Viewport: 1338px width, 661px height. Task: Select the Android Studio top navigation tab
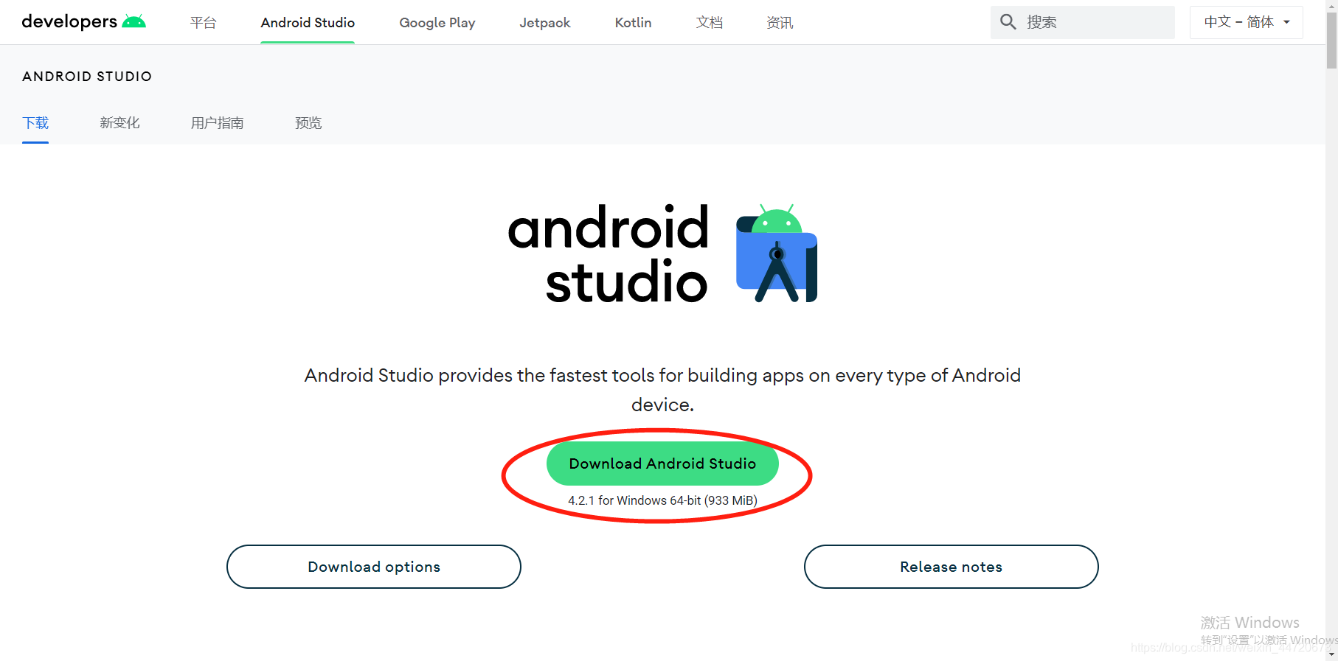pos(308,23)
